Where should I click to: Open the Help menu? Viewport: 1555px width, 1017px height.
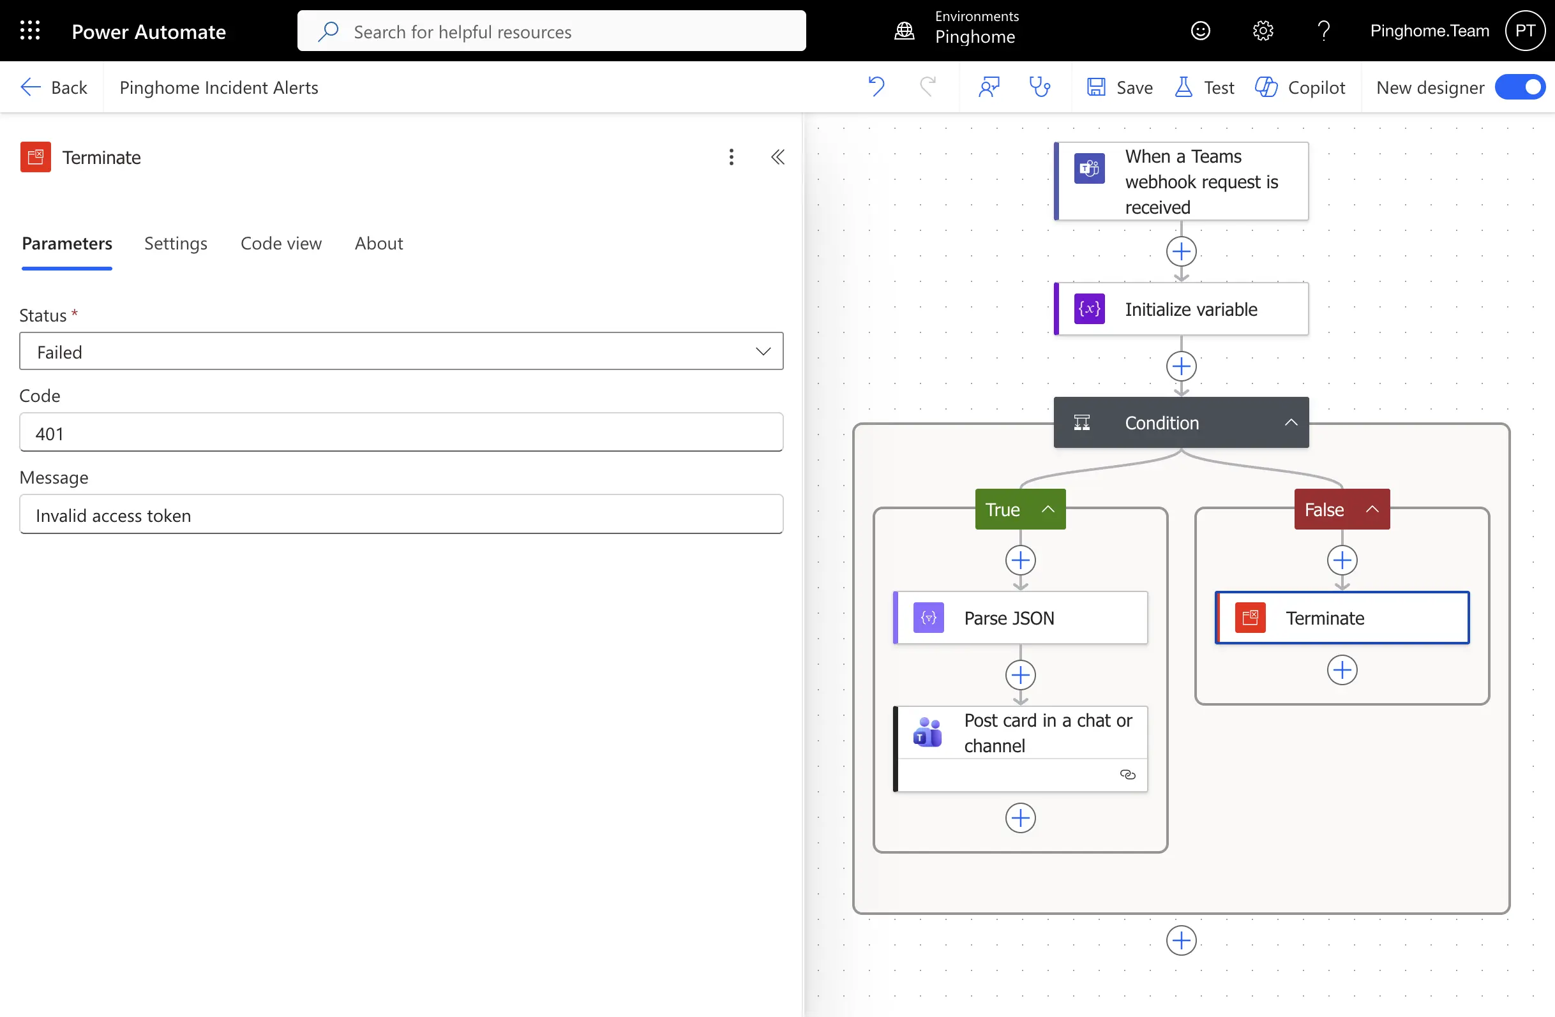(1323, 30)
